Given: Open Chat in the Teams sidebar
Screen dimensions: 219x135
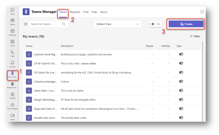Looking at the screenshot, I should 12,11.
